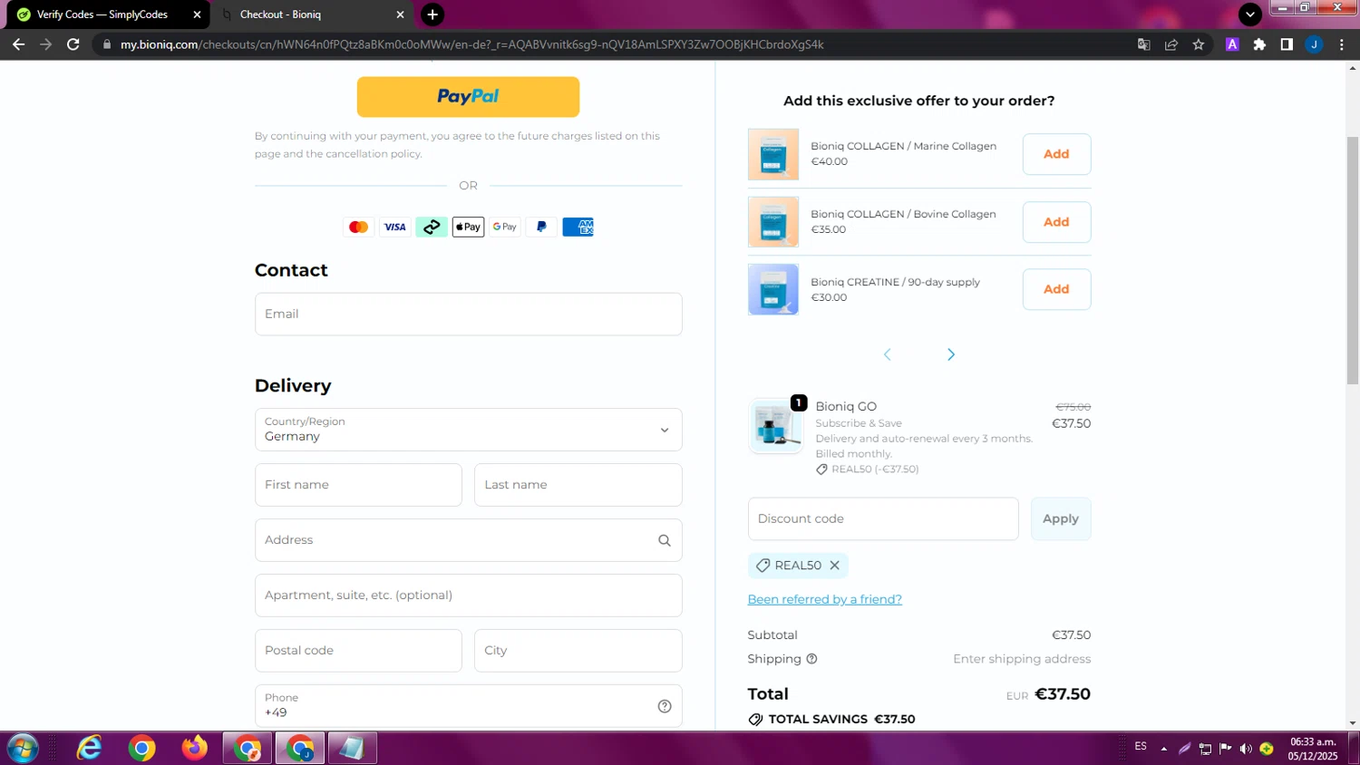The width and height of the screenshot is (1360, 765).
Task: Click the address search magnifier icon
Action: [x=665, y=540]
